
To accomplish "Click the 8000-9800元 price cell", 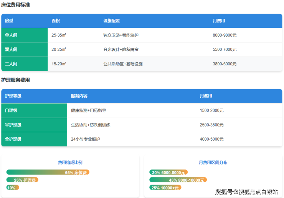I will click(225, 35).
